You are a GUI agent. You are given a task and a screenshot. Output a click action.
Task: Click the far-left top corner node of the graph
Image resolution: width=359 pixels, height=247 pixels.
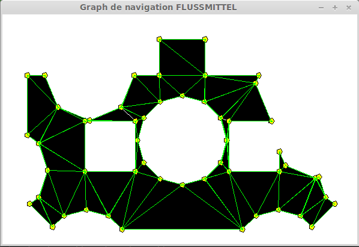pyautogui.click(x=27, y=75)
